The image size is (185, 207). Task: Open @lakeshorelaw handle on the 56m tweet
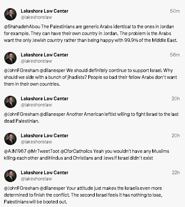pos(36,61)
